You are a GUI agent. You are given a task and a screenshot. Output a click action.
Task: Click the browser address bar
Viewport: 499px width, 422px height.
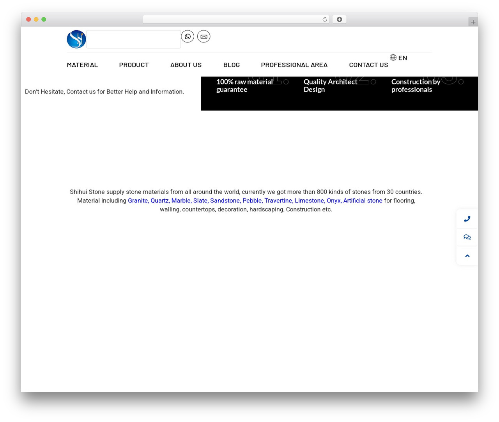click(x=236, y=19)
